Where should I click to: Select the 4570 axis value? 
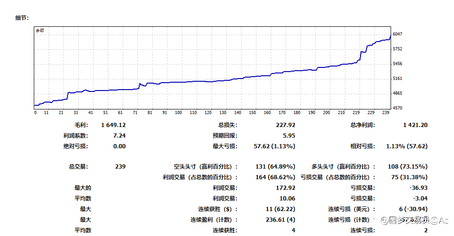[x=398, y=108]
